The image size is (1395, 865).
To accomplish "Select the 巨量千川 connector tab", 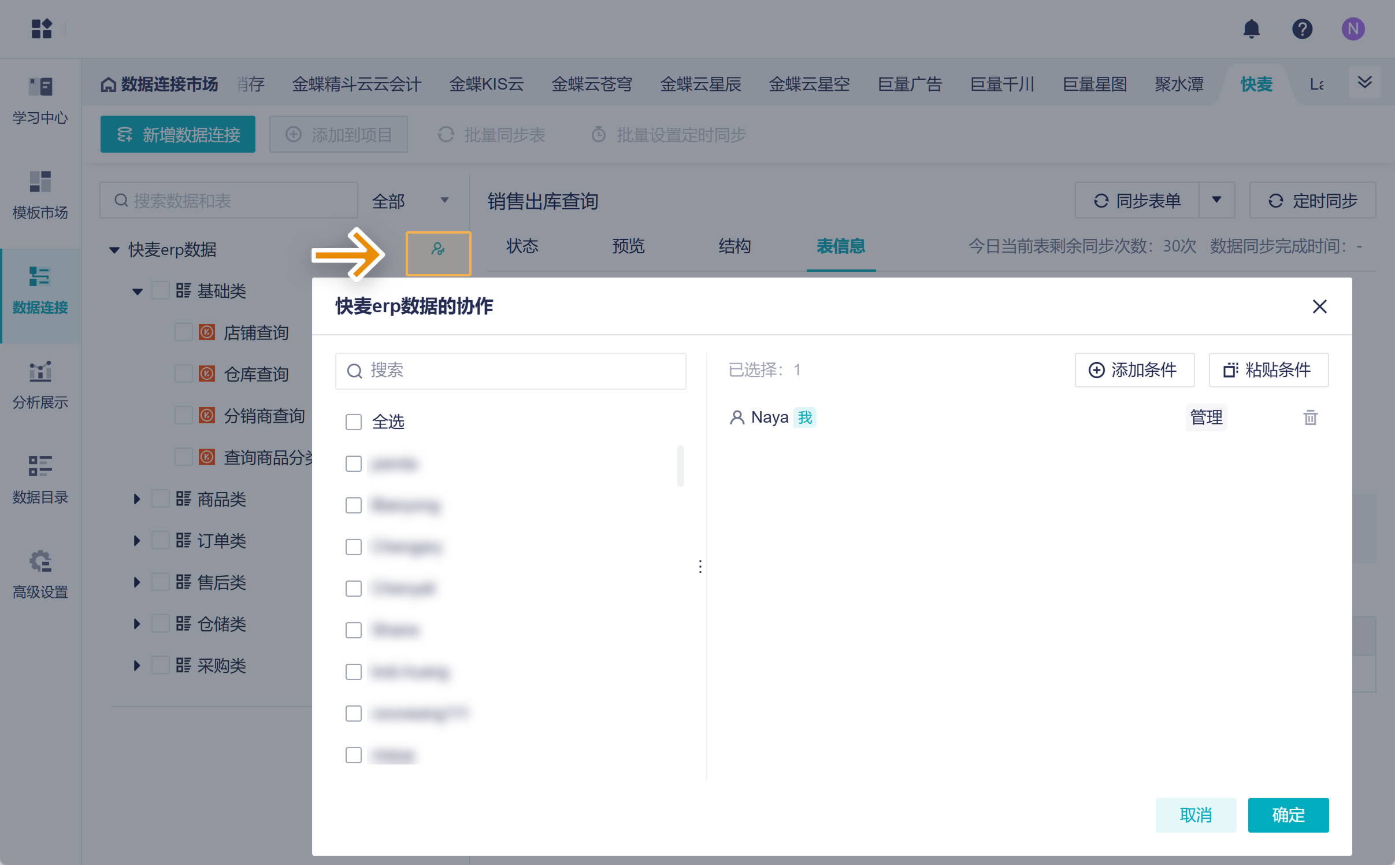I will [1001, 84].
